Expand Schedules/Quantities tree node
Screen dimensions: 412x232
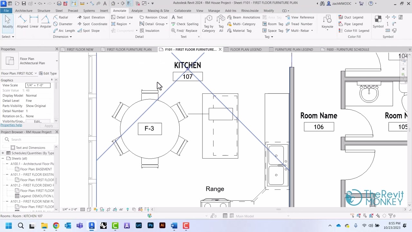click(3, 153)
